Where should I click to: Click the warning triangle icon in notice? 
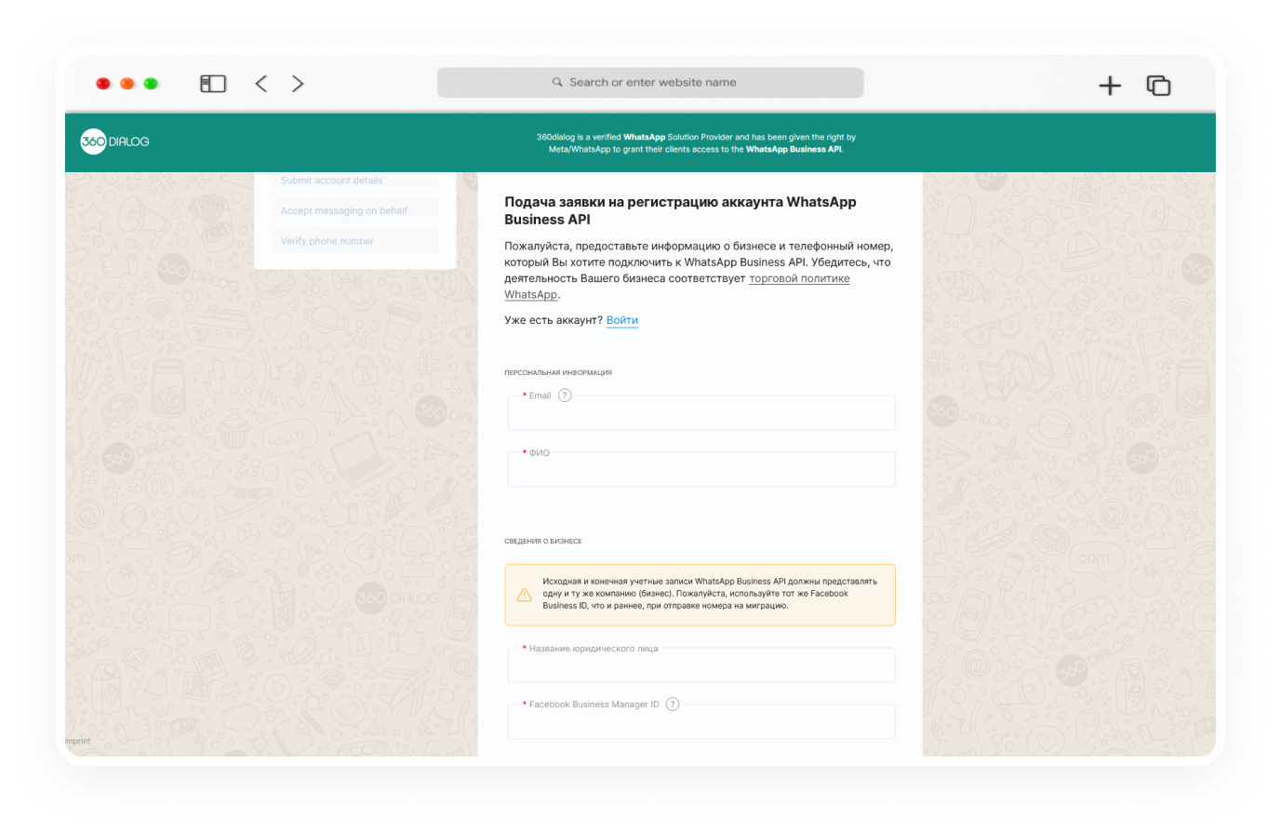525,594
